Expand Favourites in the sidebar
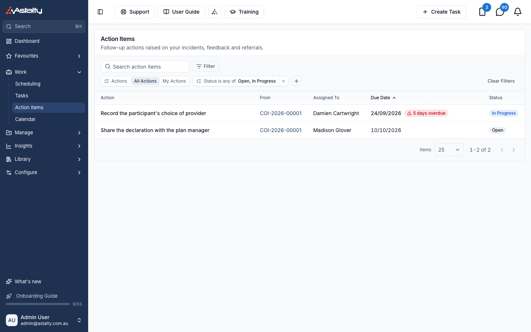The image size is (531, 332). 44,56
